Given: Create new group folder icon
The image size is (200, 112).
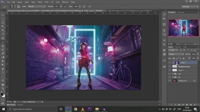Looking at the screenshot, I should click(187, 105).
